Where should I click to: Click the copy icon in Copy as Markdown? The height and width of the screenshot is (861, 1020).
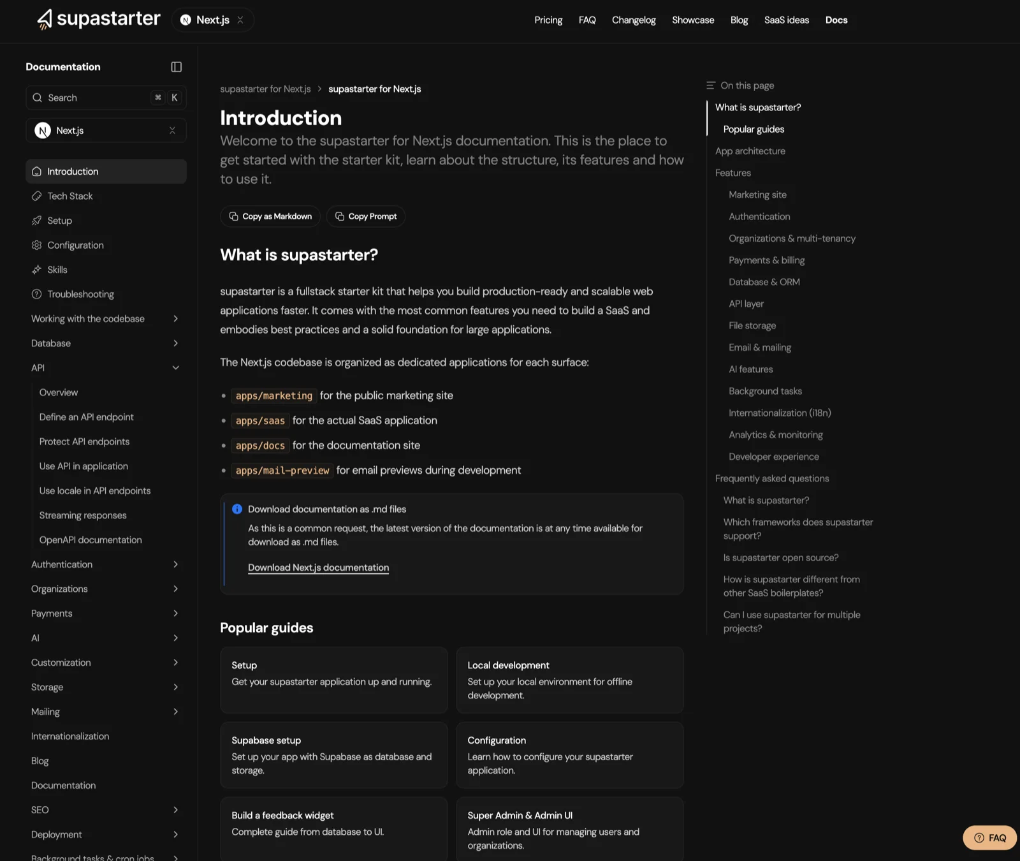pos(234,216)
